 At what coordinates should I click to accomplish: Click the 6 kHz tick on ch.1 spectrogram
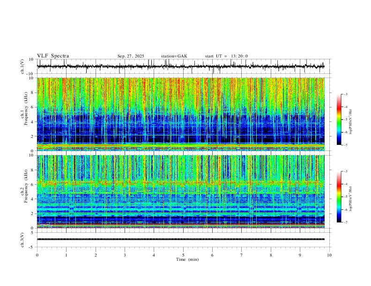click(x=32, y=107)
